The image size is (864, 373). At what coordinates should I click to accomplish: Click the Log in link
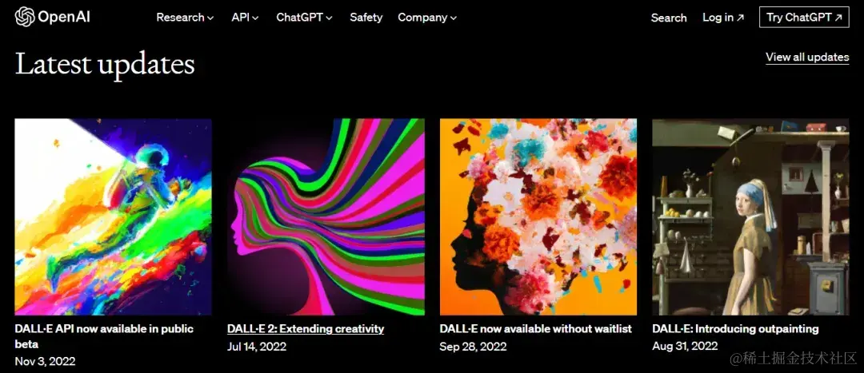coord(723,18)
